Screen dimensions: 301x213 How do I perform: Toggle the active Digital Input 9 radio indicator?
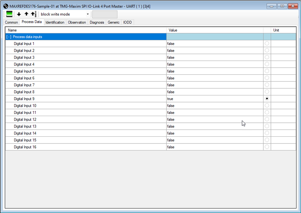click(x=267, y=98)
